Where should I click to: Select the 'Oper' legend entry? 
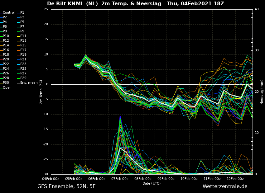(x=5, y=87)
